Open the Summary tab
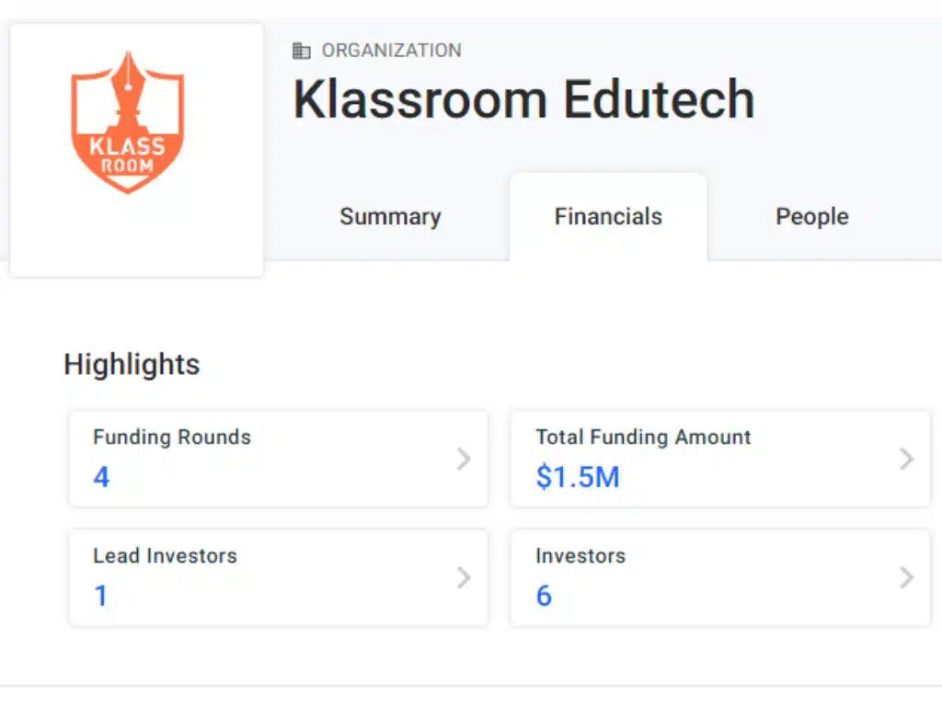This screenshot has width=942, height=706. coord(390,217)
